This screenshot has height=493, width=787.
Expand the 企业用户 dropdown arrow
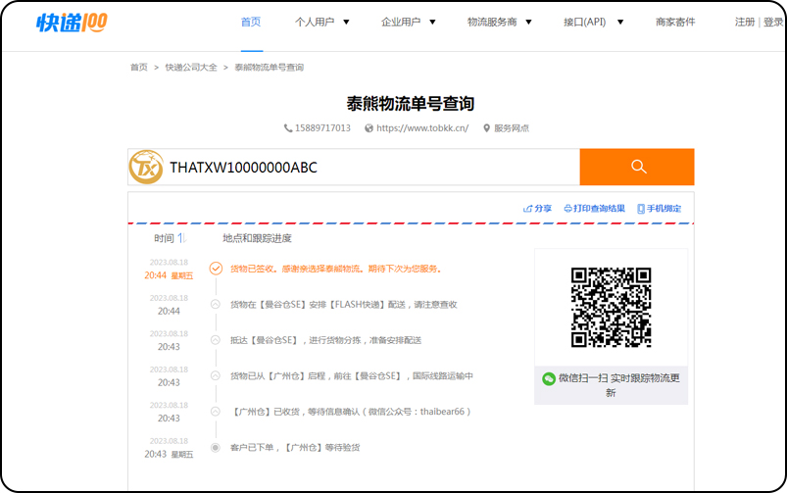pos(432,23)
